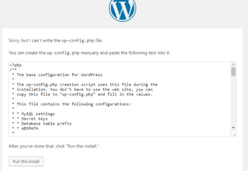Click wp-config.php in the "Sorry" sentence
Viewport: 248px width, 171px height.
coord(78,41)
